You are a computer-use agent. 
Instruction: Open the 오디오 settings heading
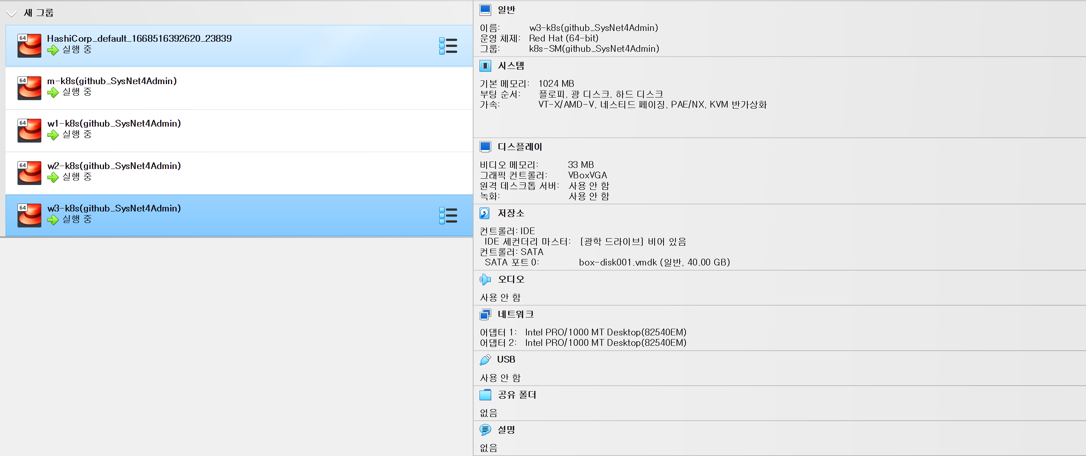pyautogui.click(x=511, y=279)
